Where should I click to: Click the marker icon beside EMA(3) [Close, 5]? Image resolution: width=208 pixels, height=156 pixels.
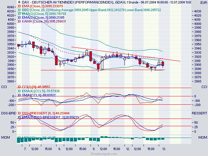[19, 14]
